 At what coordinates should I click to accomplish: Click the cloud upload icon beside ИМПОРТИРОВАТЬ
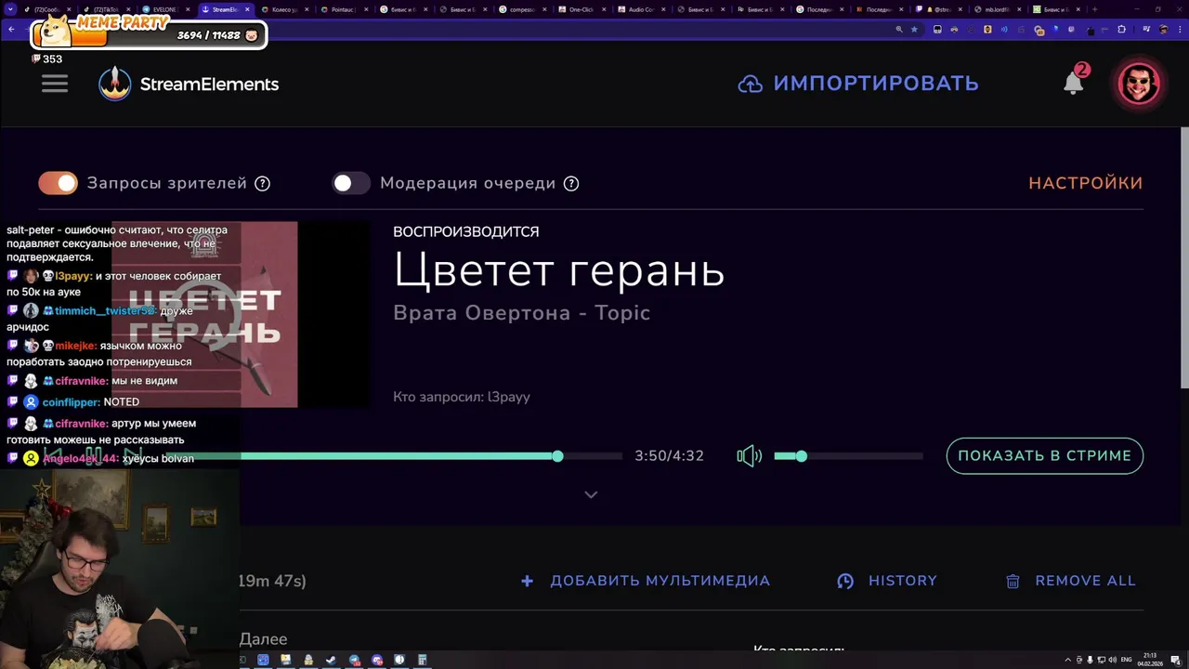(750, 84)
